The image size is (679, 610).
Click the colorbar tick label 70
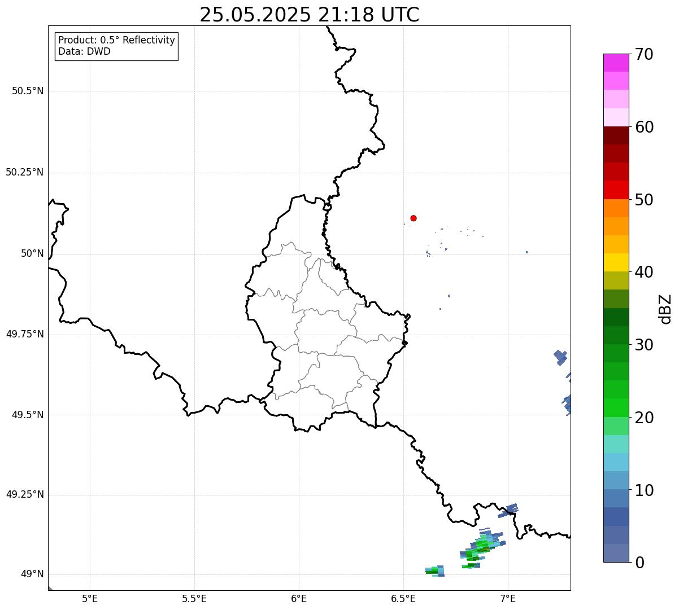click(644, 54)
